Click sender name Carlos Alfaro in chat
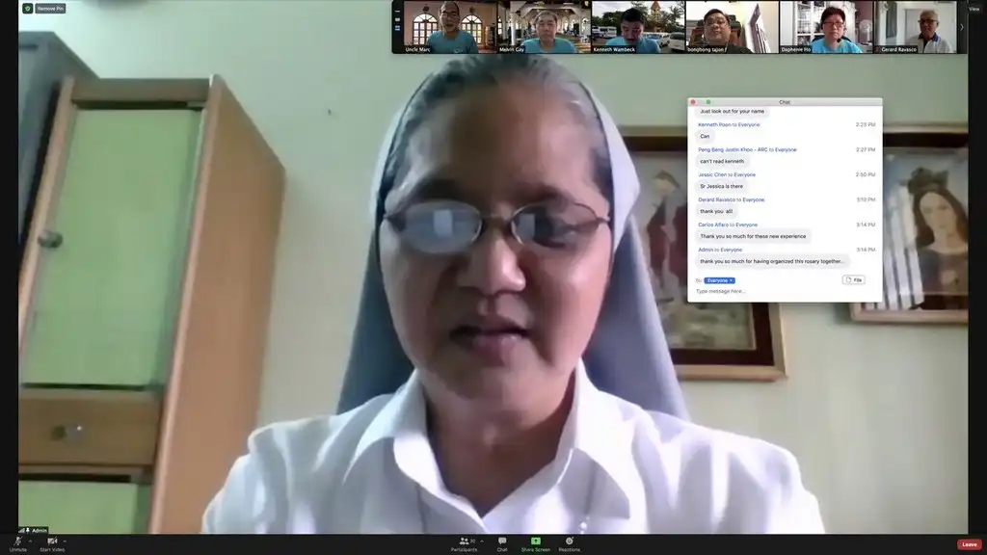987x555 pixels. click(713, 225)
